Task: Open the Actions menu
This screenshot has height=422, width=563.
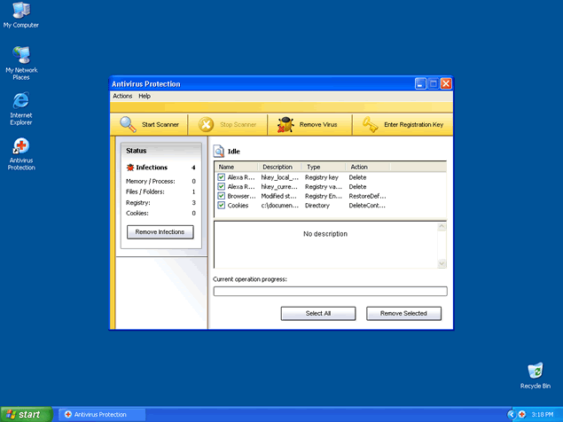Action: (122, 96)
